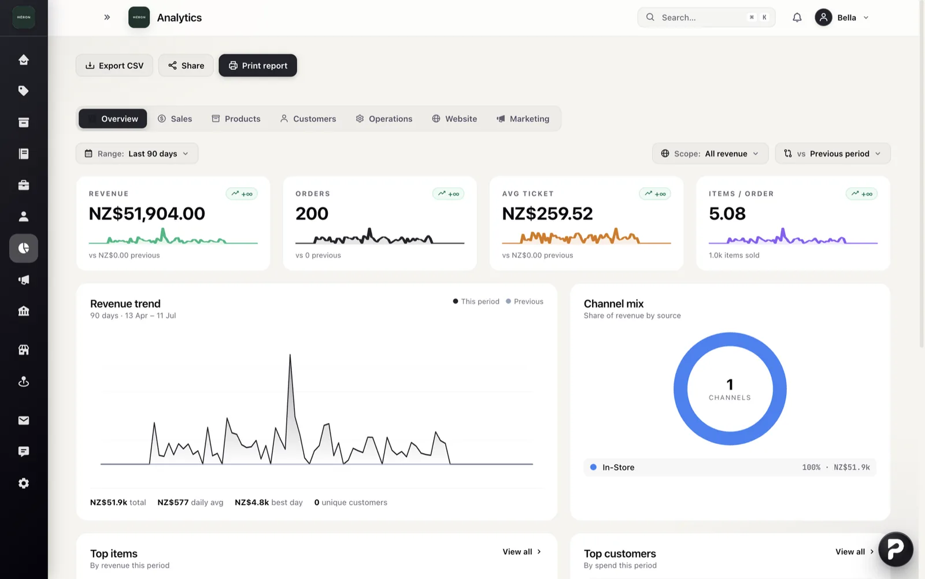
Task: Open the envelope mail icon in the sidebar
Action: 24,420
